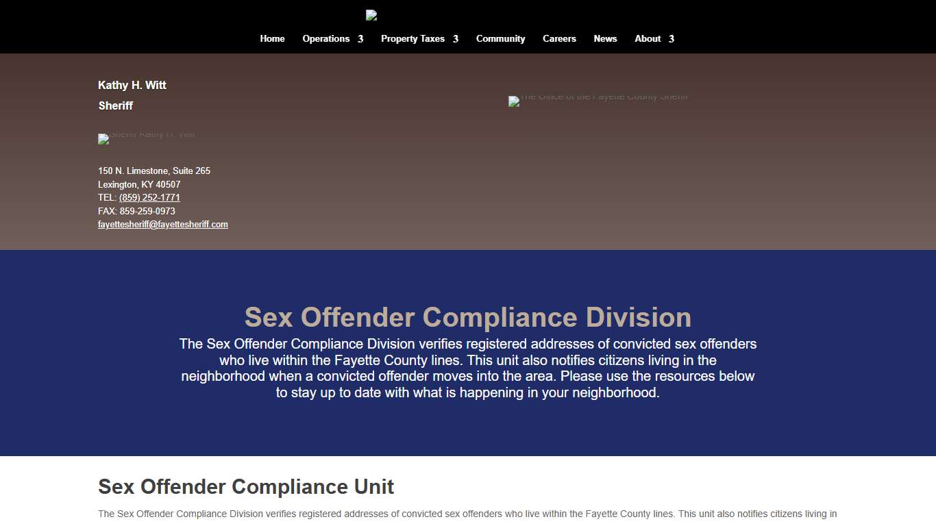
Task: Click the Sheriff title text
Action: [115, 105]
